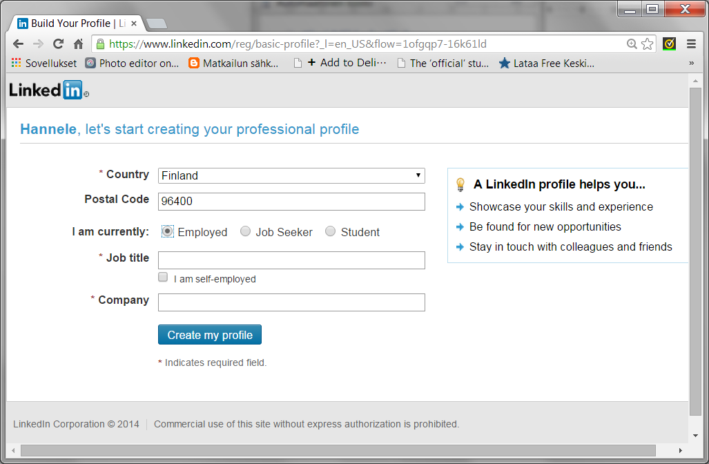Click the Postal Code field
709x464 pixels.
click(x=291, y=201)
